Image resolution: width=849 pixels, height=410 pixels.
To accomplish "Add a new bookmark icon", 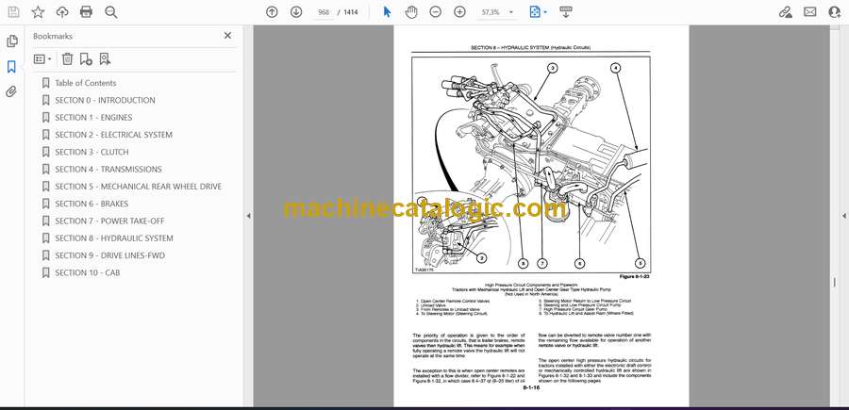I will coord(86,59).
